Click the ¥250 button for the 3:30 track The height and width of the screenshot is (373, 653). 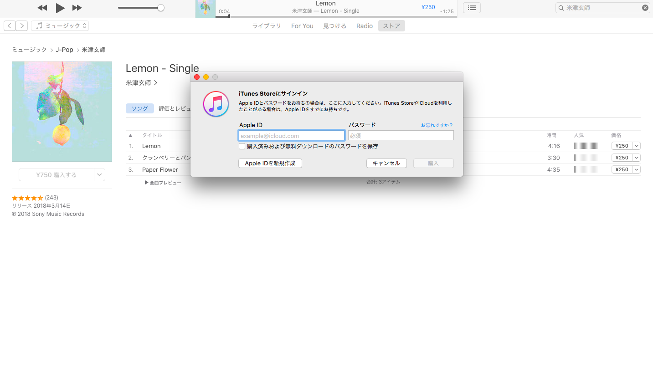click(x=622, y=158)
